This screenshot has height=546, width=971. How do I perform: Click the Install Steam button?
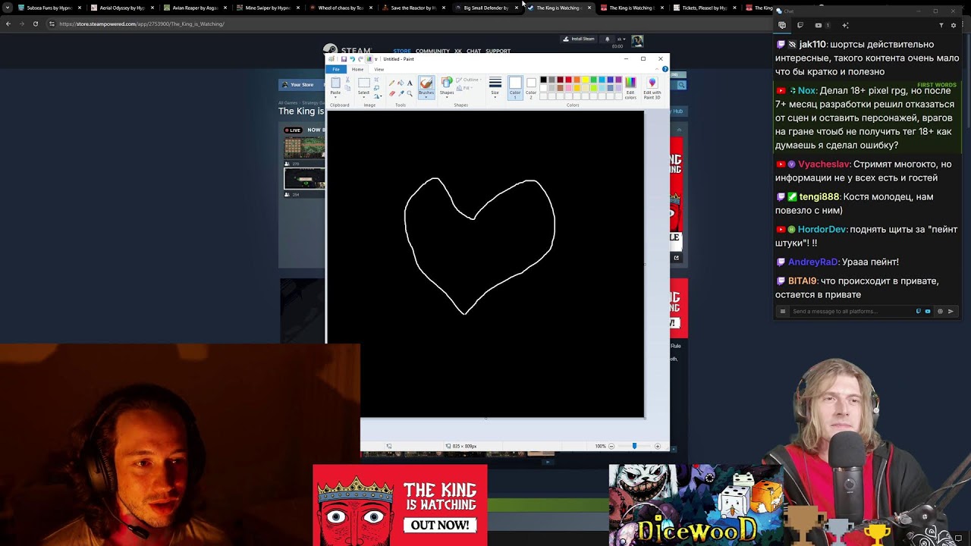click(578, 39)
